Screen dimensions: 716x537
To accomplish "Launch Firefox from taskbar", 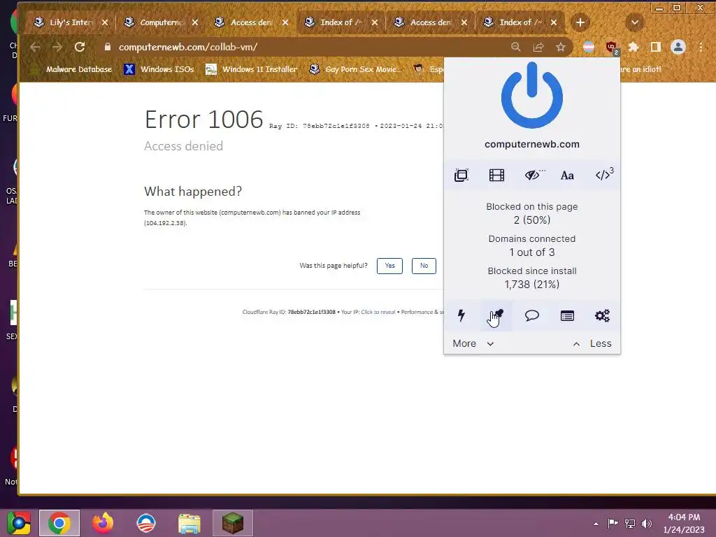I will point(102,523).
